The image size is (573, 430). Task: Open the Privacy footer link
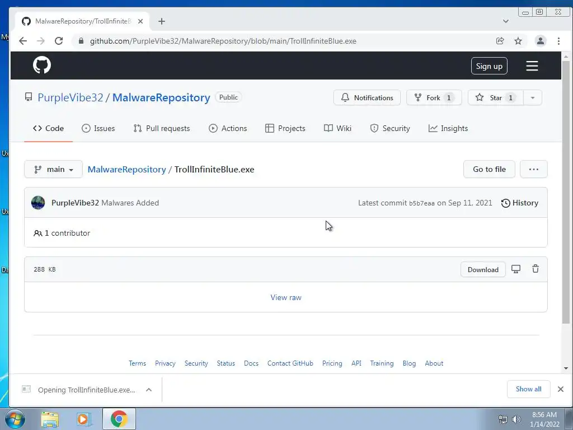click(x=165, y=363)
